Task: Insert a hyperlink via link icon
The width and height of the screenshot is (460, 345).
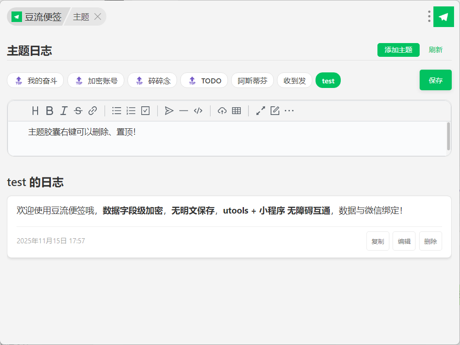Action: [93, 110]
